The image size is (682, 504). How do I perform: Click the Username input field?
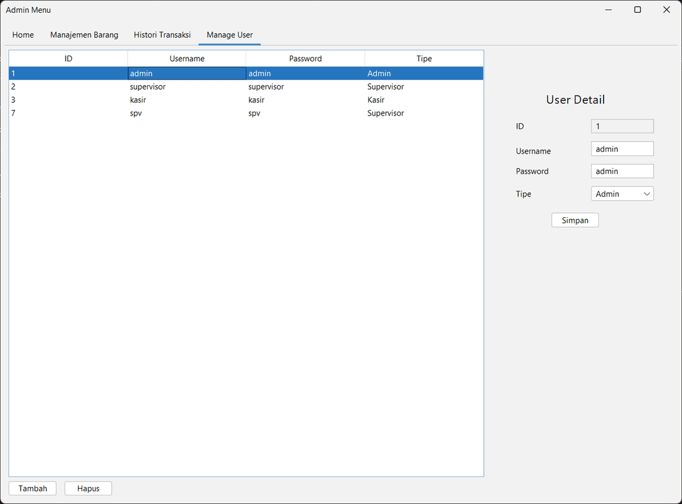(622, 149)
